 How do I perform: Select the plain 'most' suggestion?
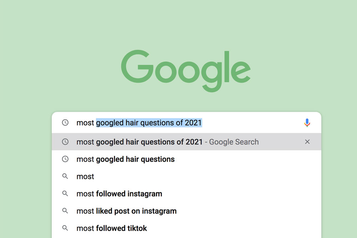(x=85, y=177)
